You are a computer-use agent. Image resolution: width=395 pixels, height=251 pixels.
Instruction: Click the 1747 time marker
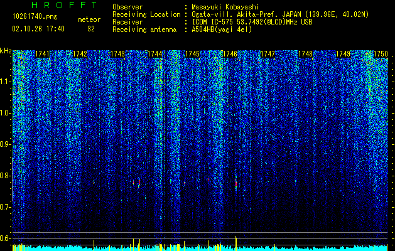point(268,54)
